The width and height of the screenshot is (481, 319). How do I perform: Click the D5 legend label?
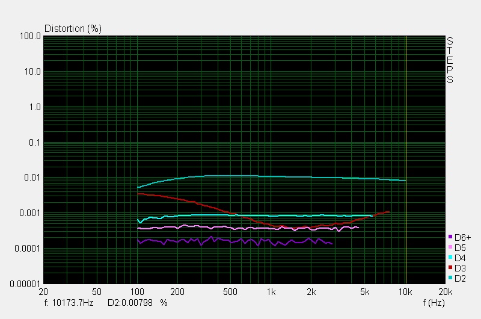[460, 248]
